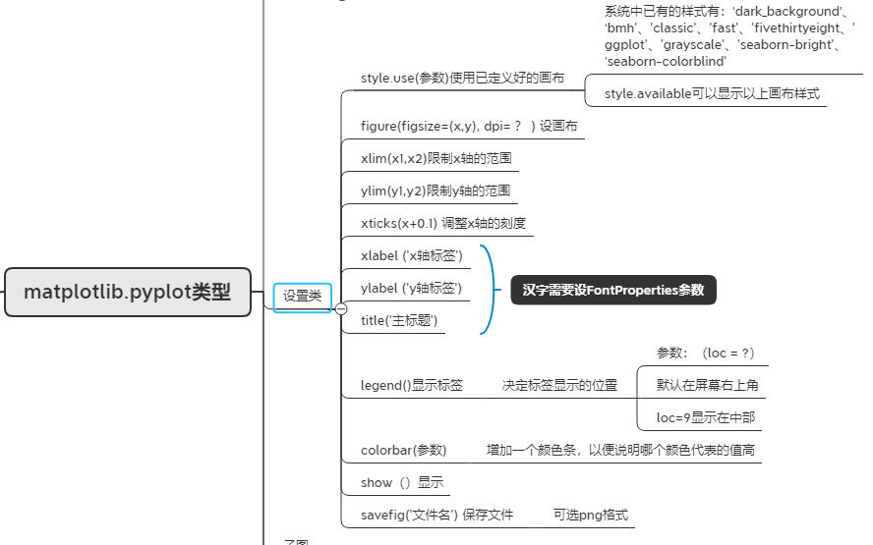Select the colorbar(参数) node
This screenshot has height=545, width=873.
pyautogui.click(x=404, y=450)
